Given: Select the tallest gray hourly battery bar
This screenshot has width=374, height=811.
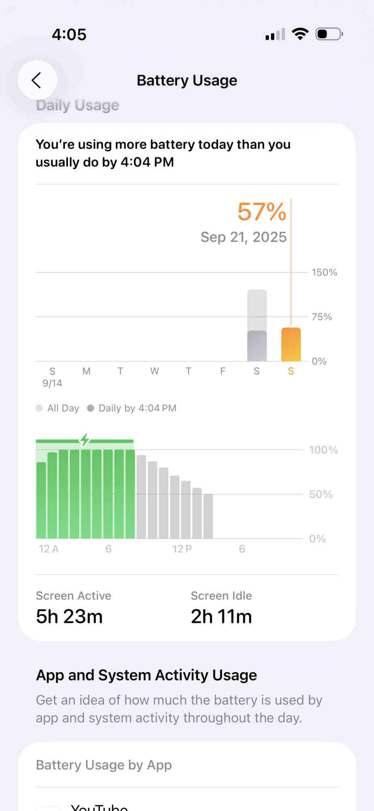Looking at the screenshot, I should [x=141, y=497].
